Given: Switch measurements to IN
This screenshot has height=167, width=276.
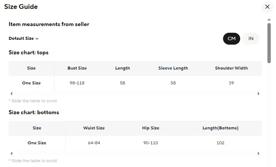Looking at the screenshot, I should pos(251,39).
